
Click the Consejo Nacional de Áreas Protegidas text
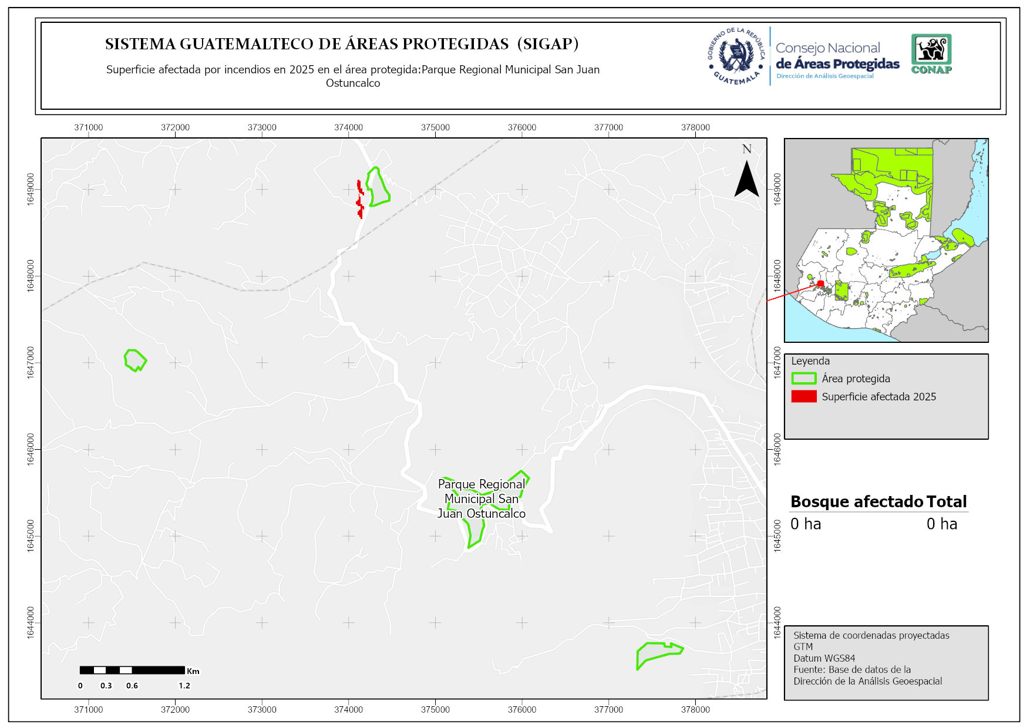click(x=837, y=57)
